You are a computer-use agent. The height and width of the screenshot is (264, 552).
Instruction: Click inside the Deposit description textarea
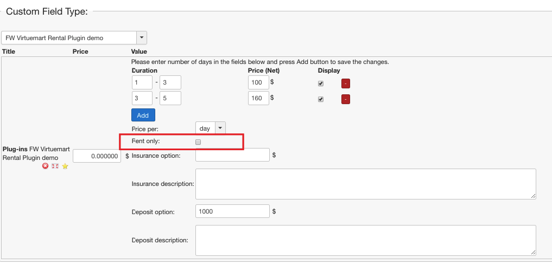click(x=365, y=240)
